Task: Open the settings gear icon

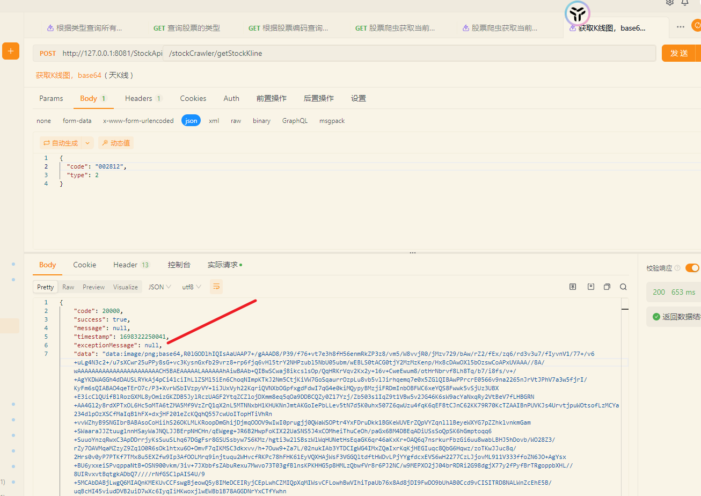Action: pyautogui.click(x=670, y=2)
